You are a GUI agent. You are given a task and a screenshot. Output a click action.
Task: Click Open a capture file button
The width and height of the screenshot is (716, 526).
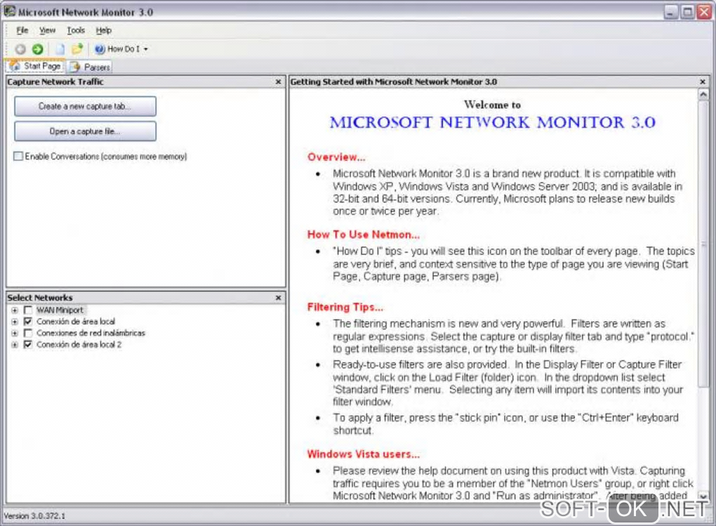(x=85, y=131)
